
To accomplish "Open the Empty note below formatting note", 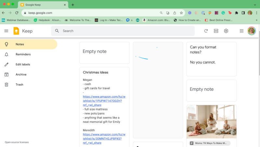I will pyautogui.click(x=212, y=91).
